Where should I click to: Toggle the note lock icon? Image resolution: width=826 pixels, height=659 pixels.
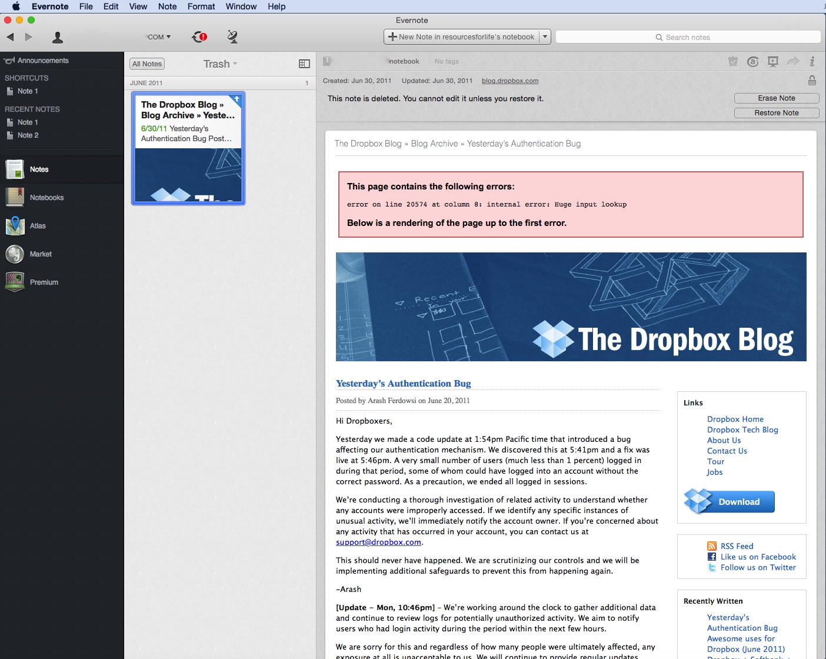[x=812, y=81]
